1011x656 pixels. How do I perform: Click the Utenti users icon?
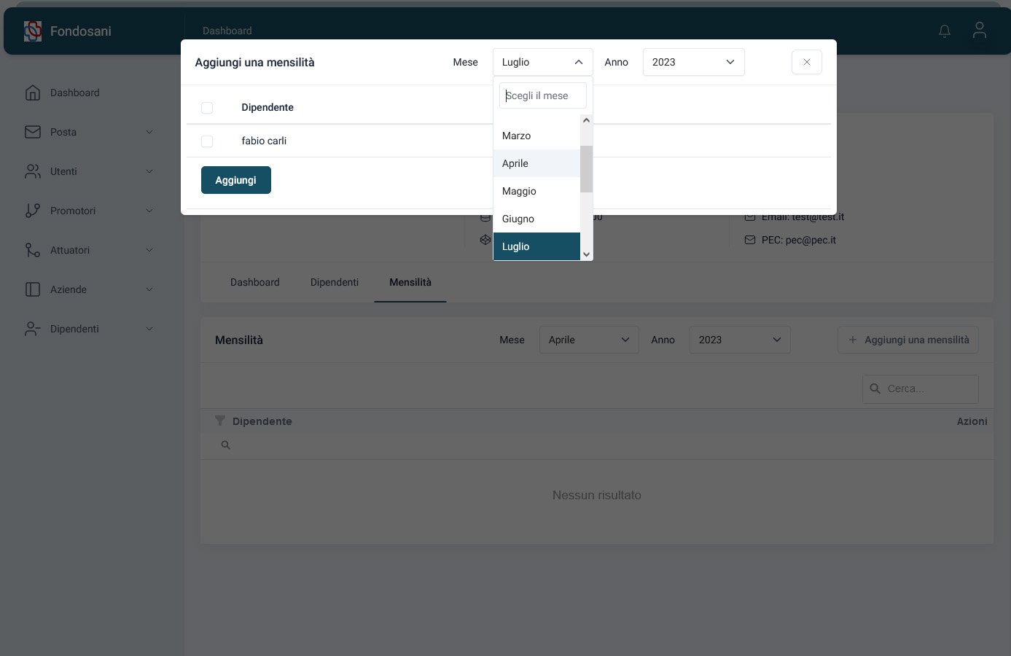32,171
